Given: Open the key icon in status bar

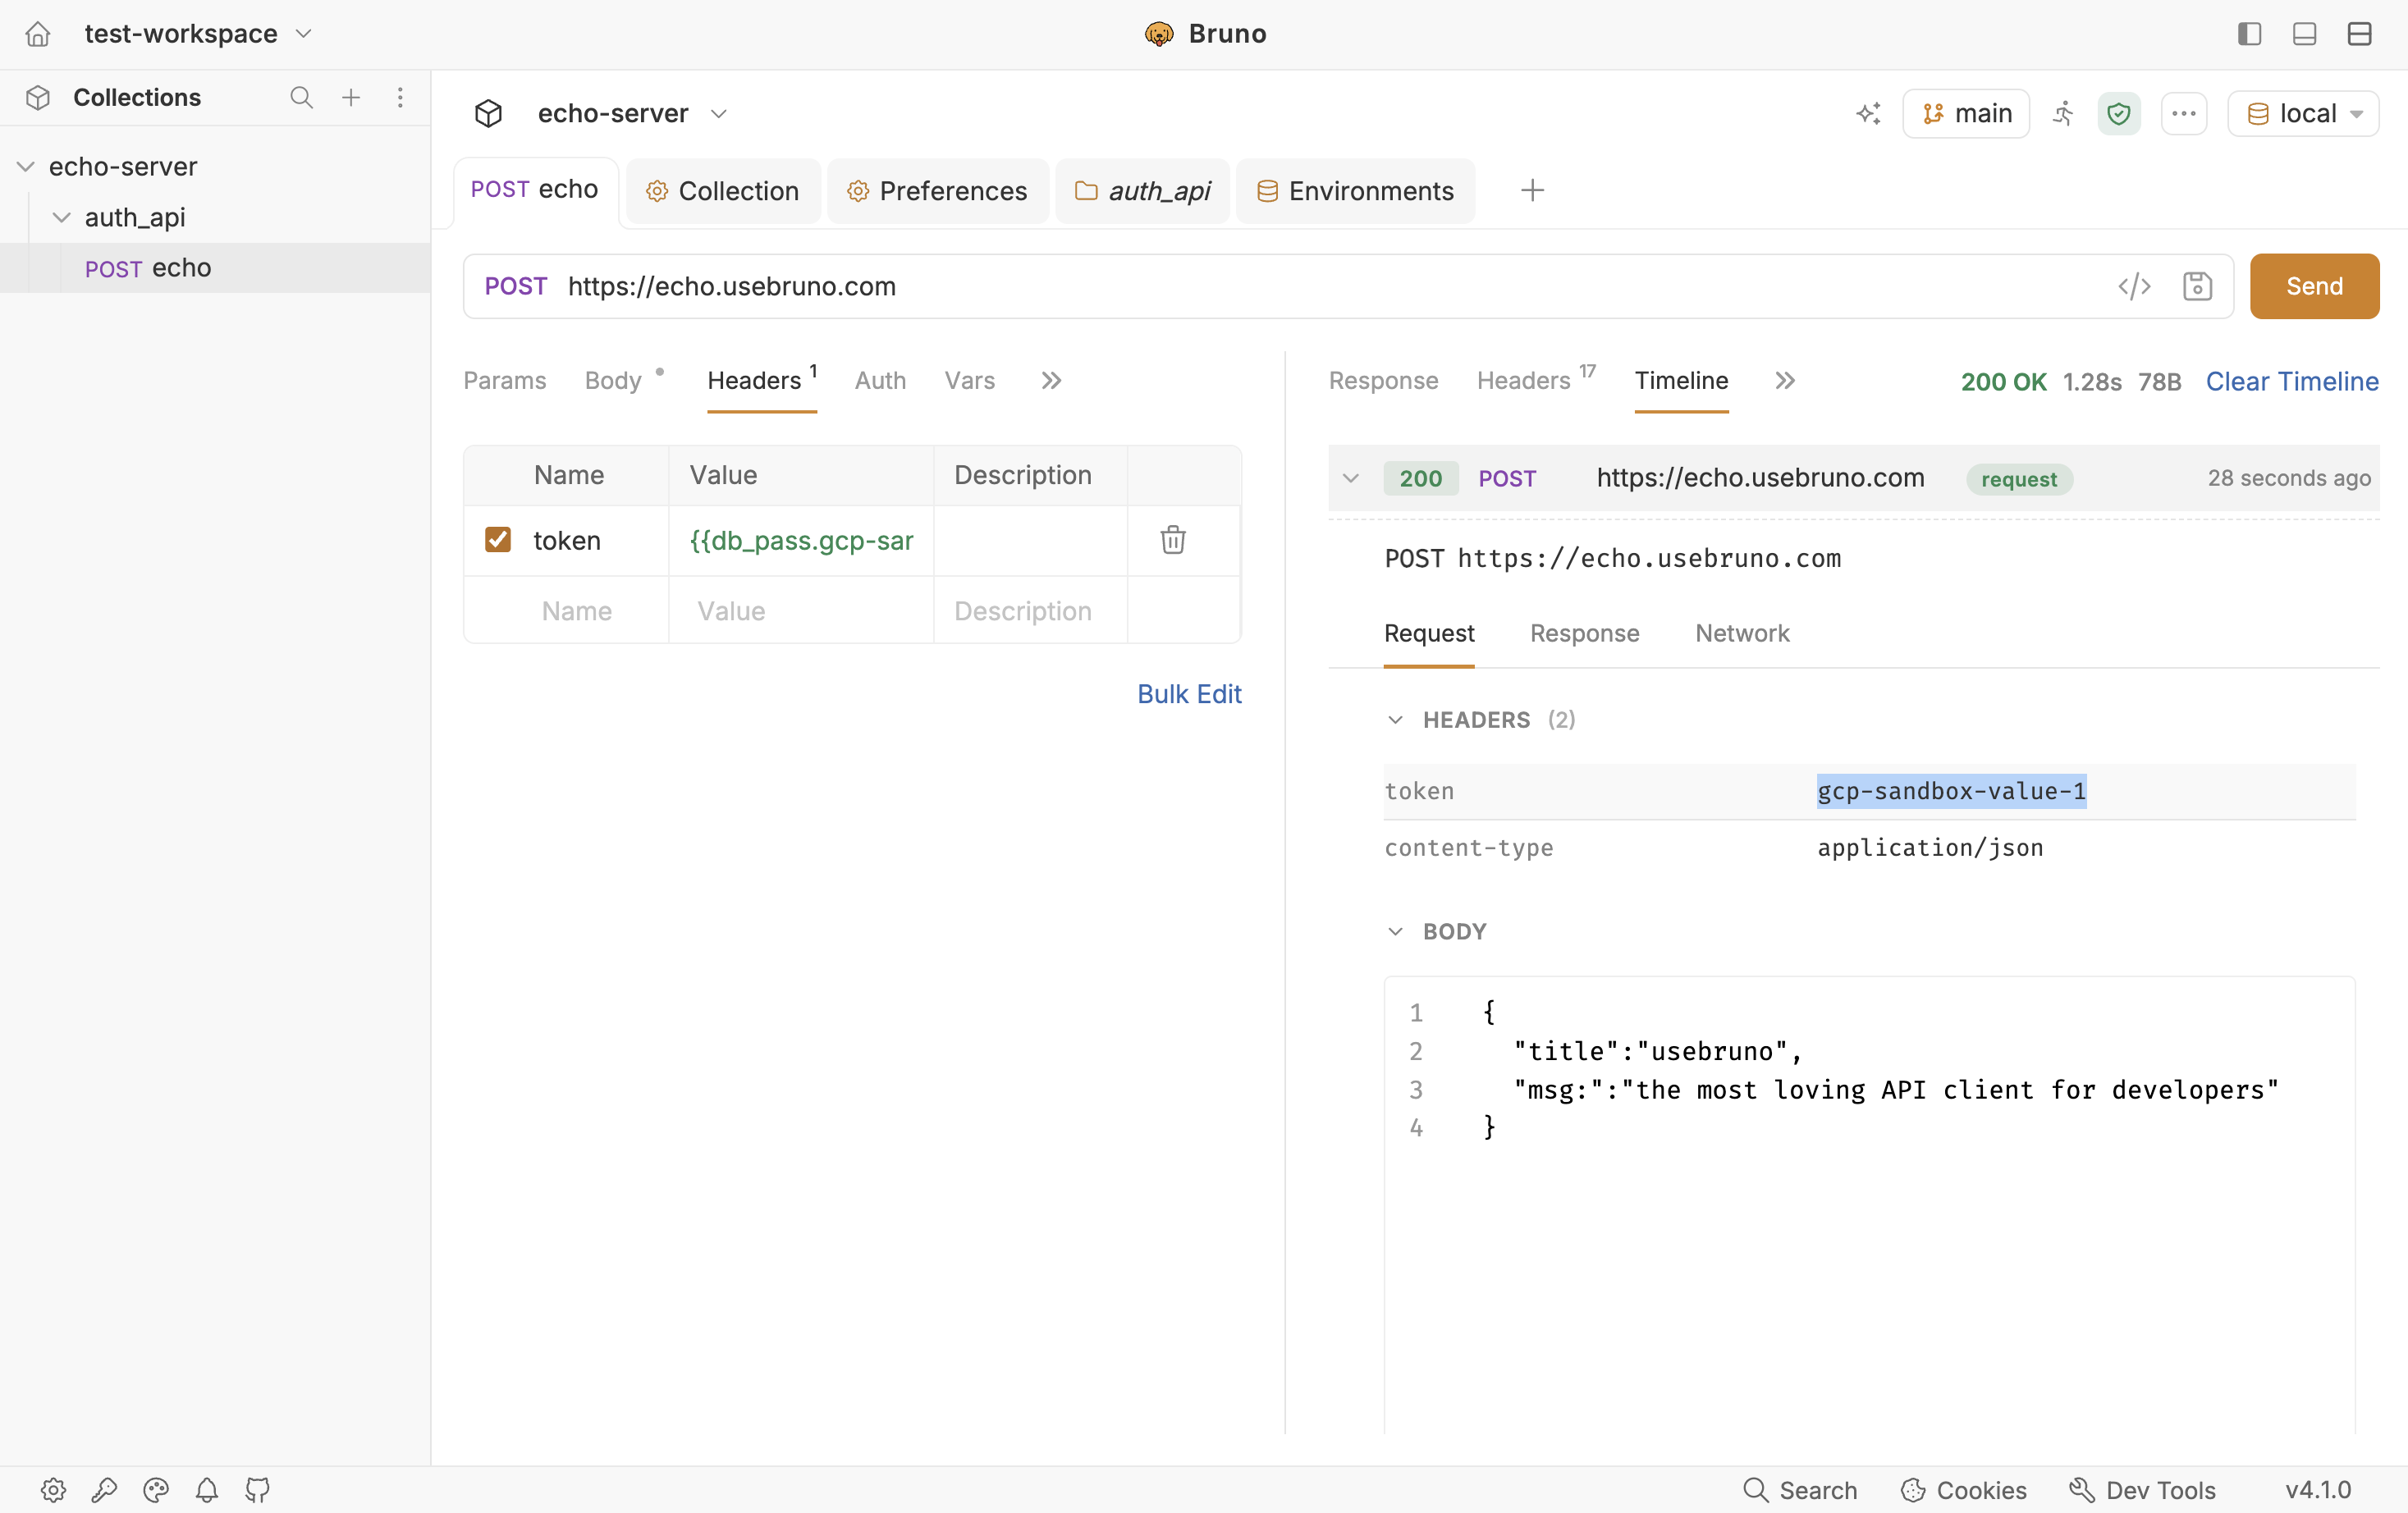Looking at the screenshot, I should coord(104,1490).
